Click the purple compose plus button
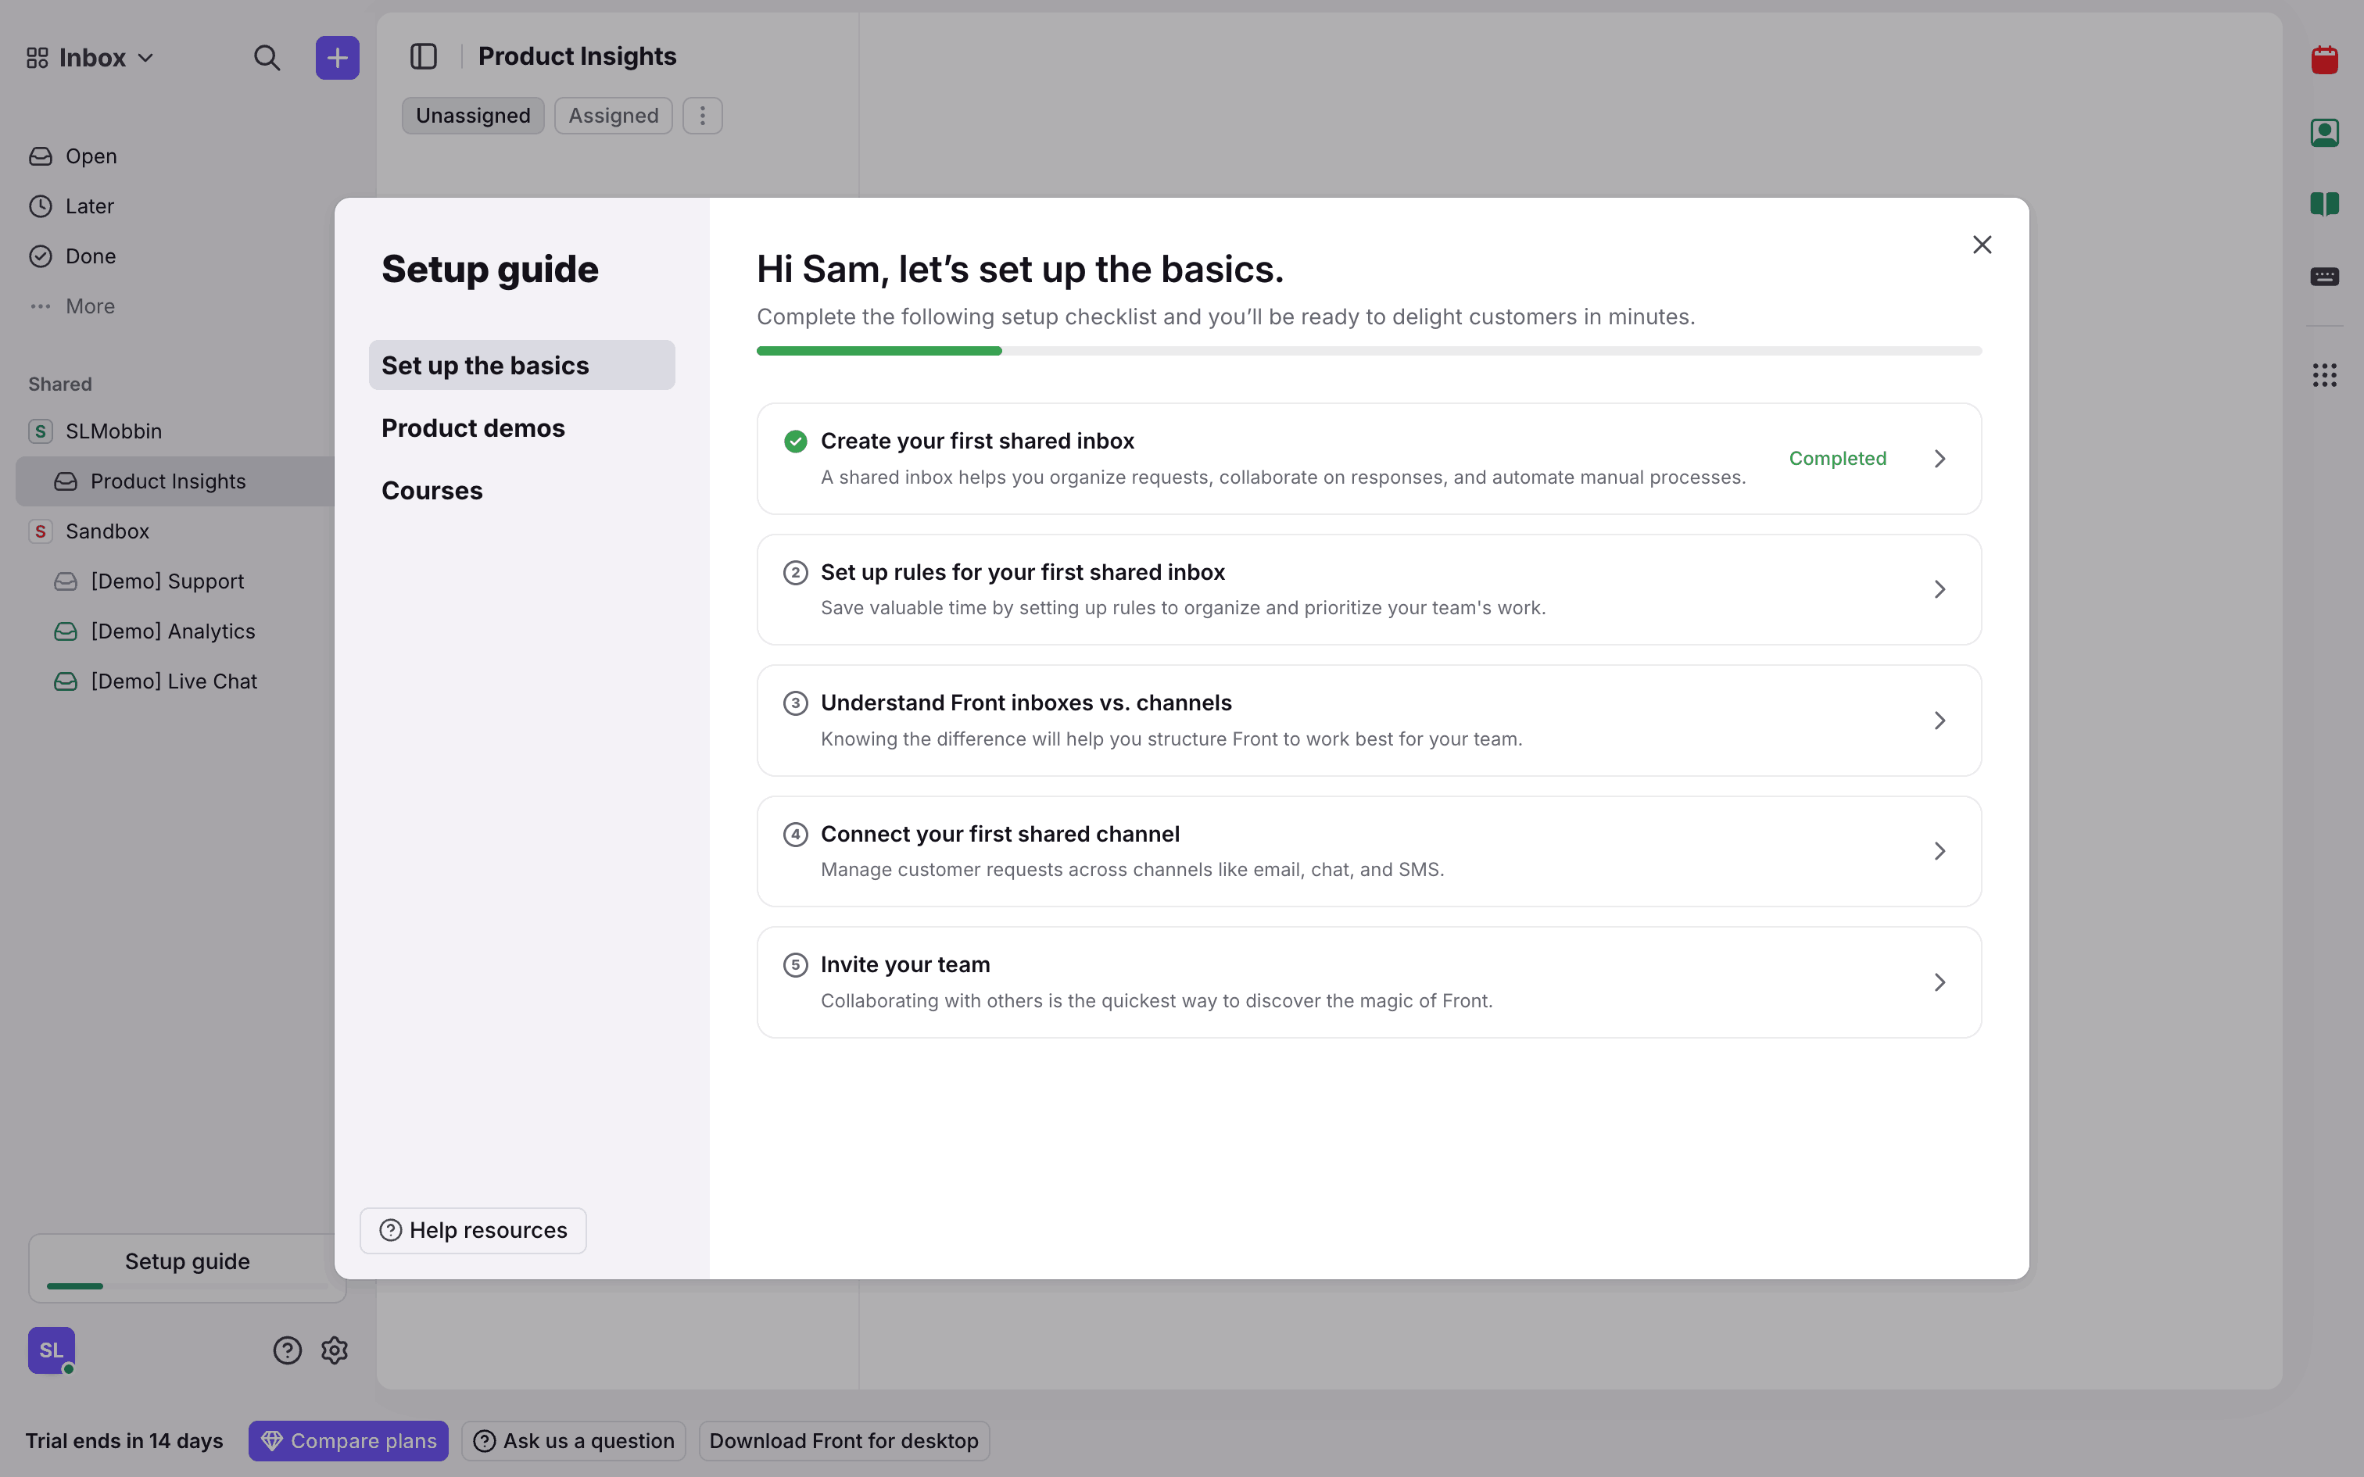The width and height of the screenshot is (2364, 1477). (337, 58)
